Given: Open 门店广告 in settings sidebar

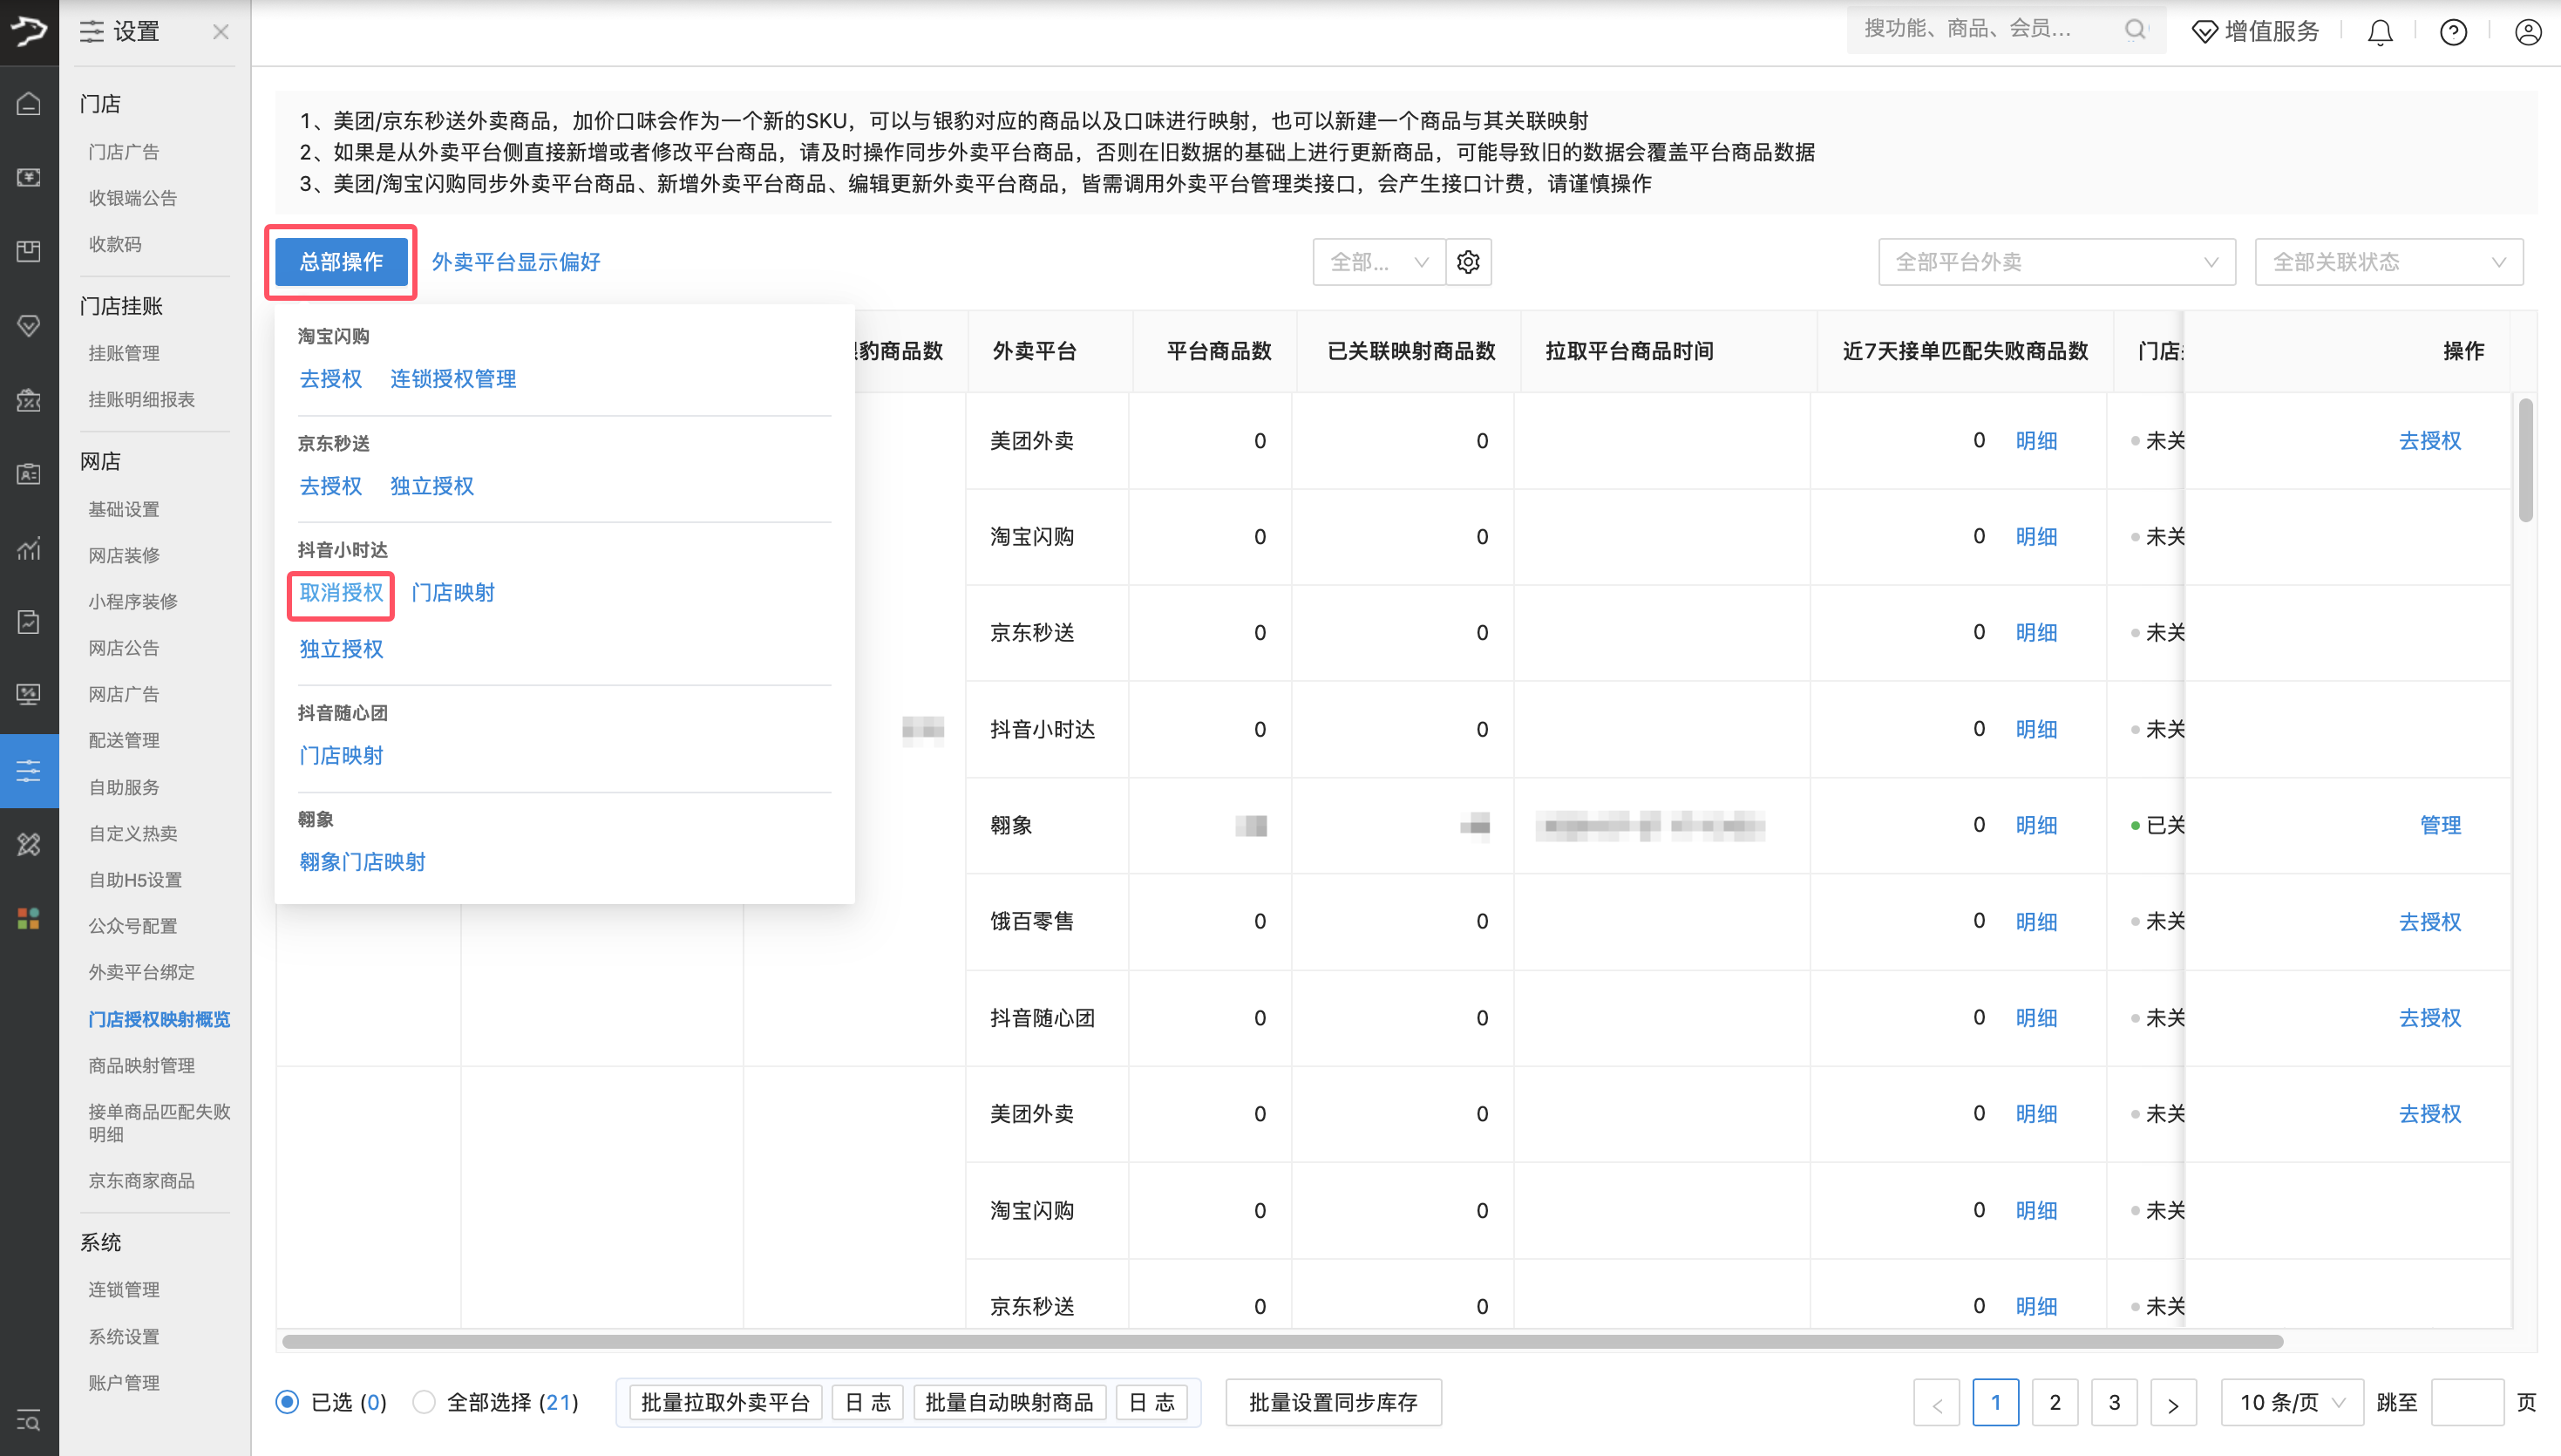Looking at the screenshot, I should tap(124, 152).
